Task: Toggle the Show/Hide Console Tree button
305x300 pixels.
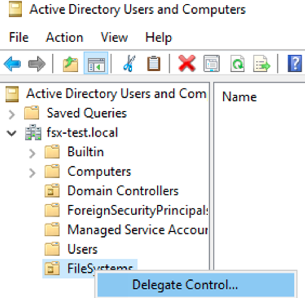Action: 96,63
